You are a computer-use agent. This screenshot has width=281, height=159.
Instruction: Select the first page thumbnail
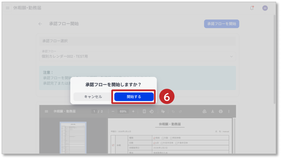(x=73, y=137)
